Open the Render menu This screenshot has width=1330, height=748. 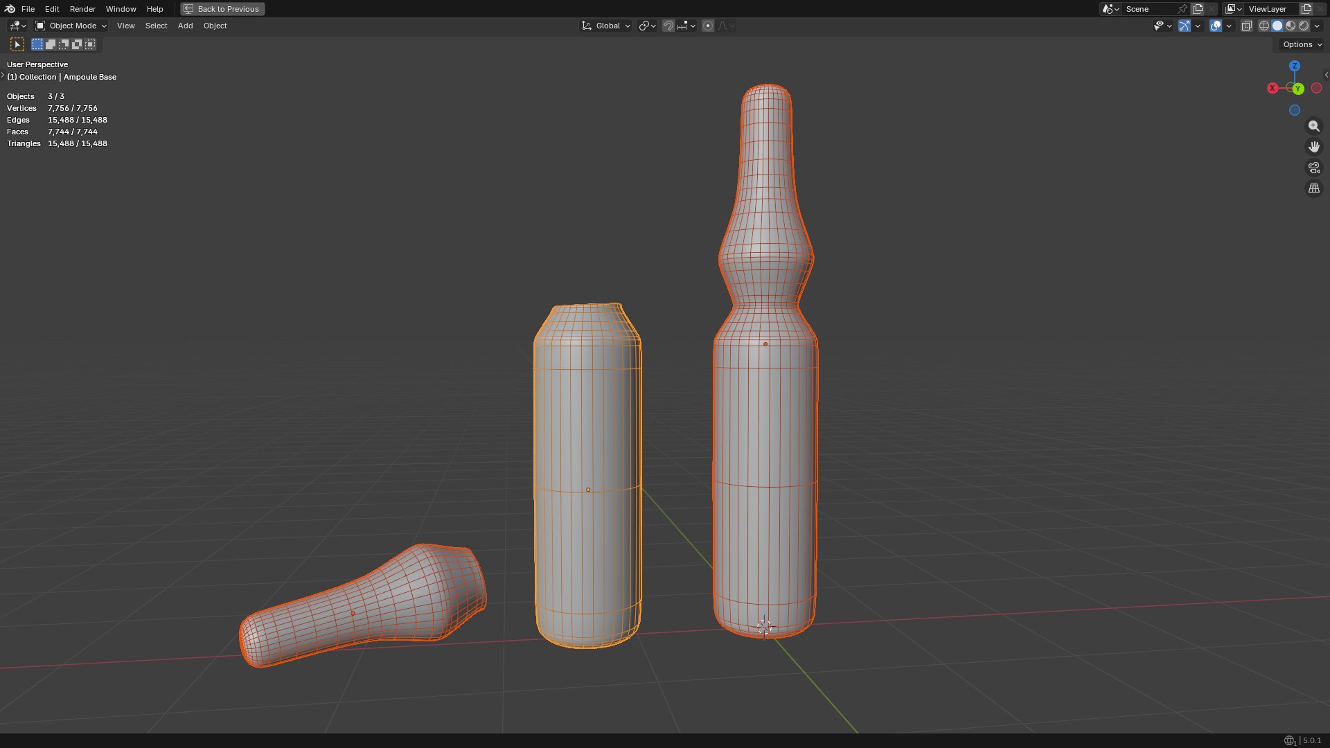(x=82, y=9)
